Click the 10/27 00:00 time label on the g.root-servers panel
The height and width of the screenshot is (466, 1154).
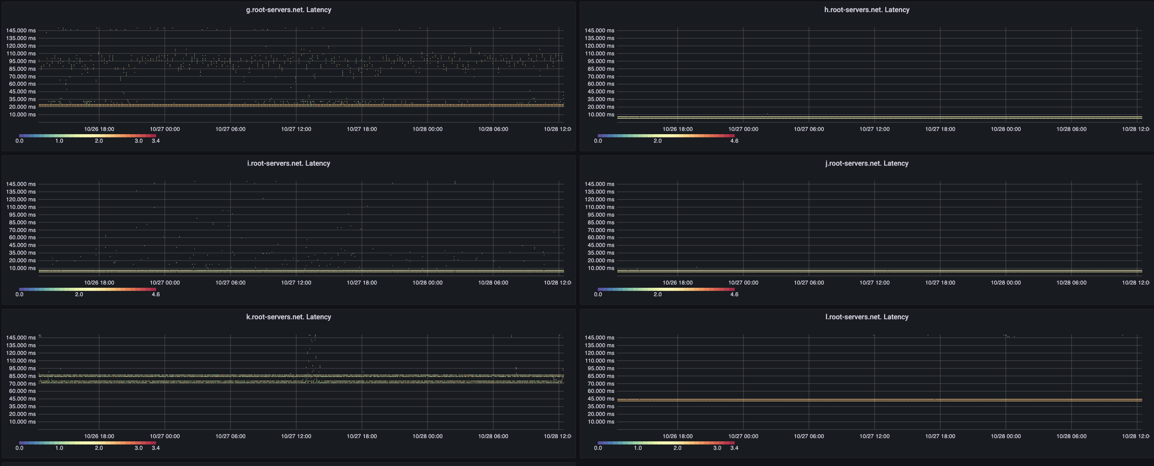[164, 129]
